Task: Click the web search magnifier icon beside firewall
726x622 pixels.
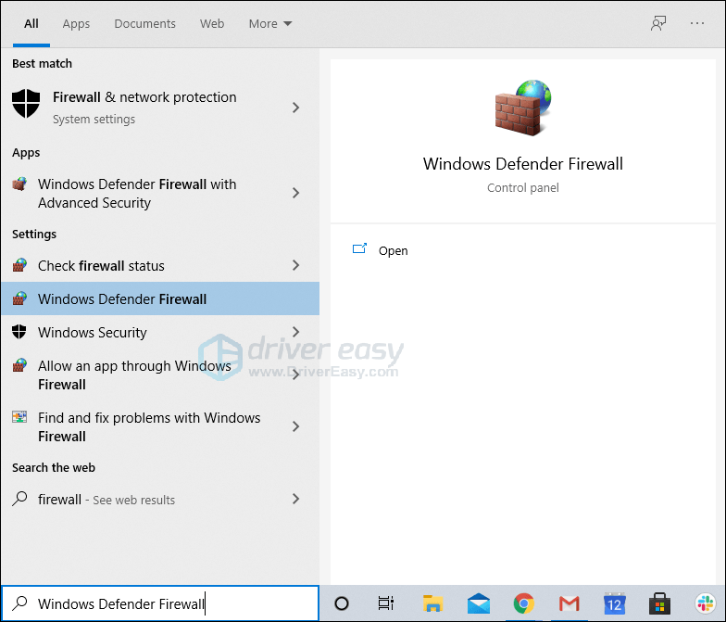Action: pyautogui.click(x=19, y=499)
